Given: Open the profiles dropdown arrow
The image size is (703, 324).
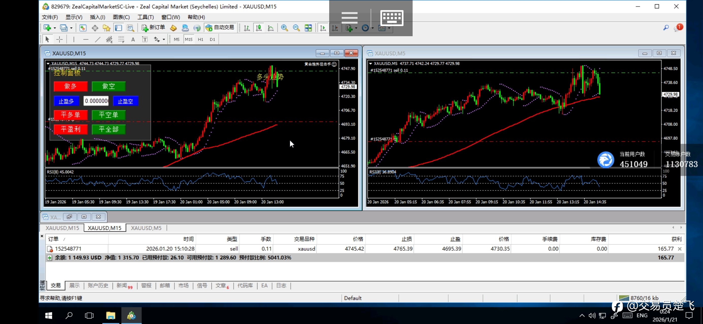Looking at the screenshot, I should pyautogui.click(x=71, y=28).
